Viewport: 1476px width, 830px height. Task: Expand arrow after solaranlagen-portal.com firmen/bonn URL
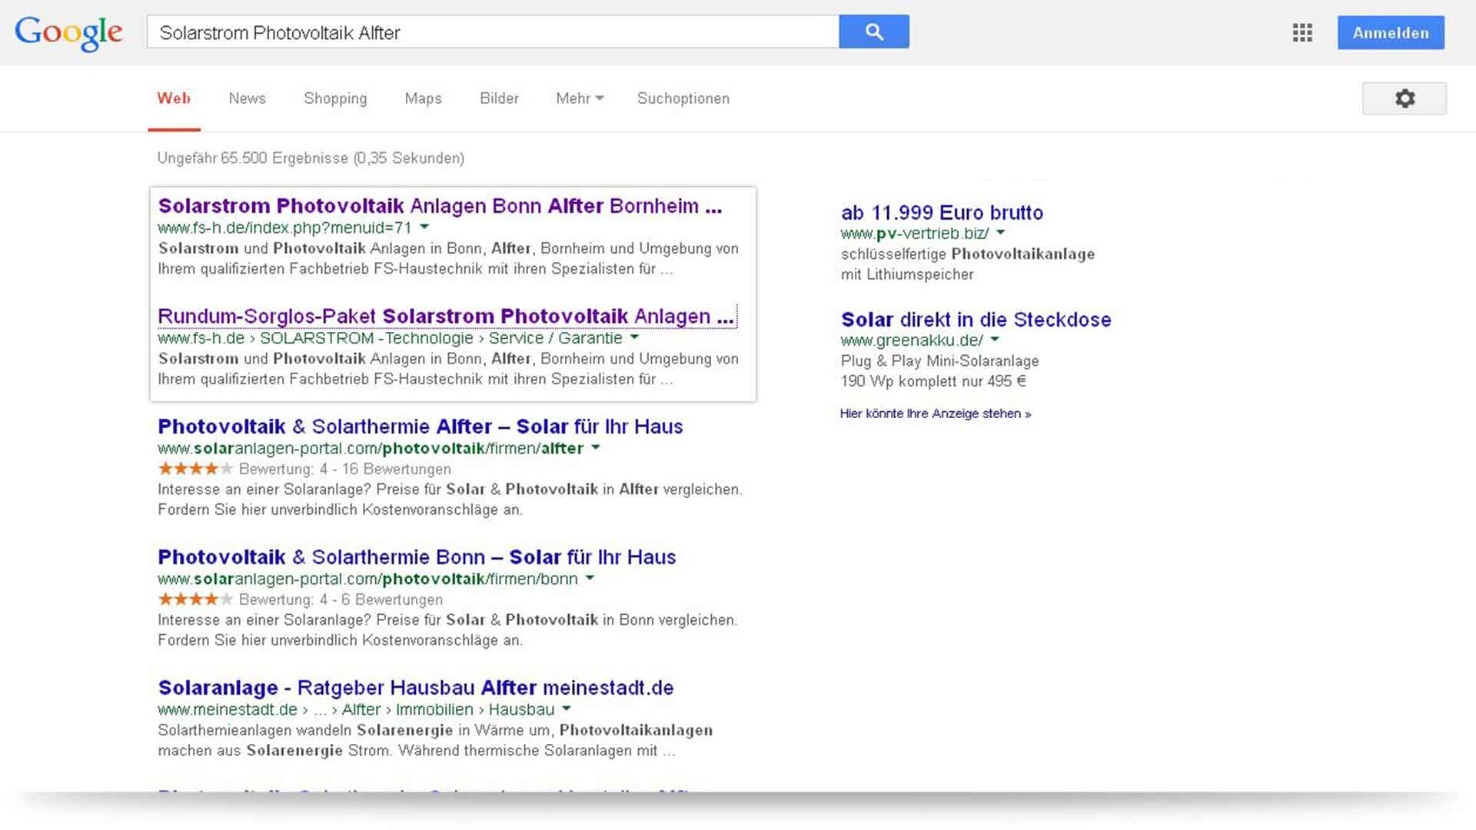[x=590, y=578]
